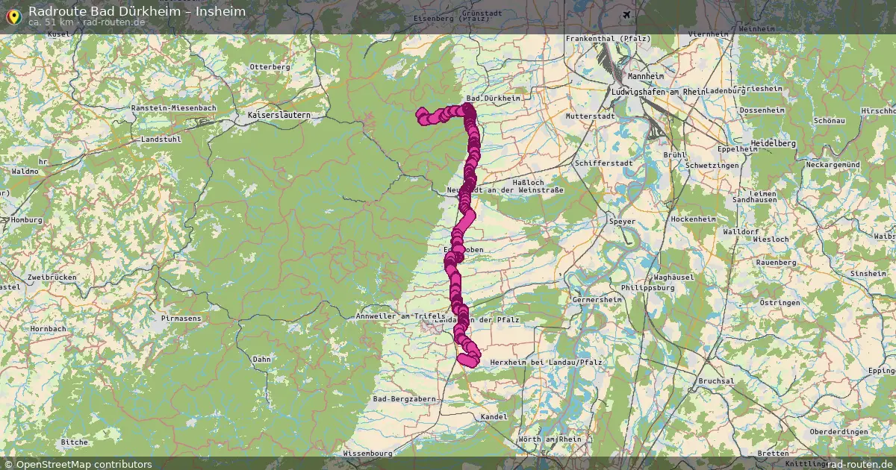Click the Philippsburg town label
Image resolution: width=896 pixels, height=470 pixels.
click(647, 287)
